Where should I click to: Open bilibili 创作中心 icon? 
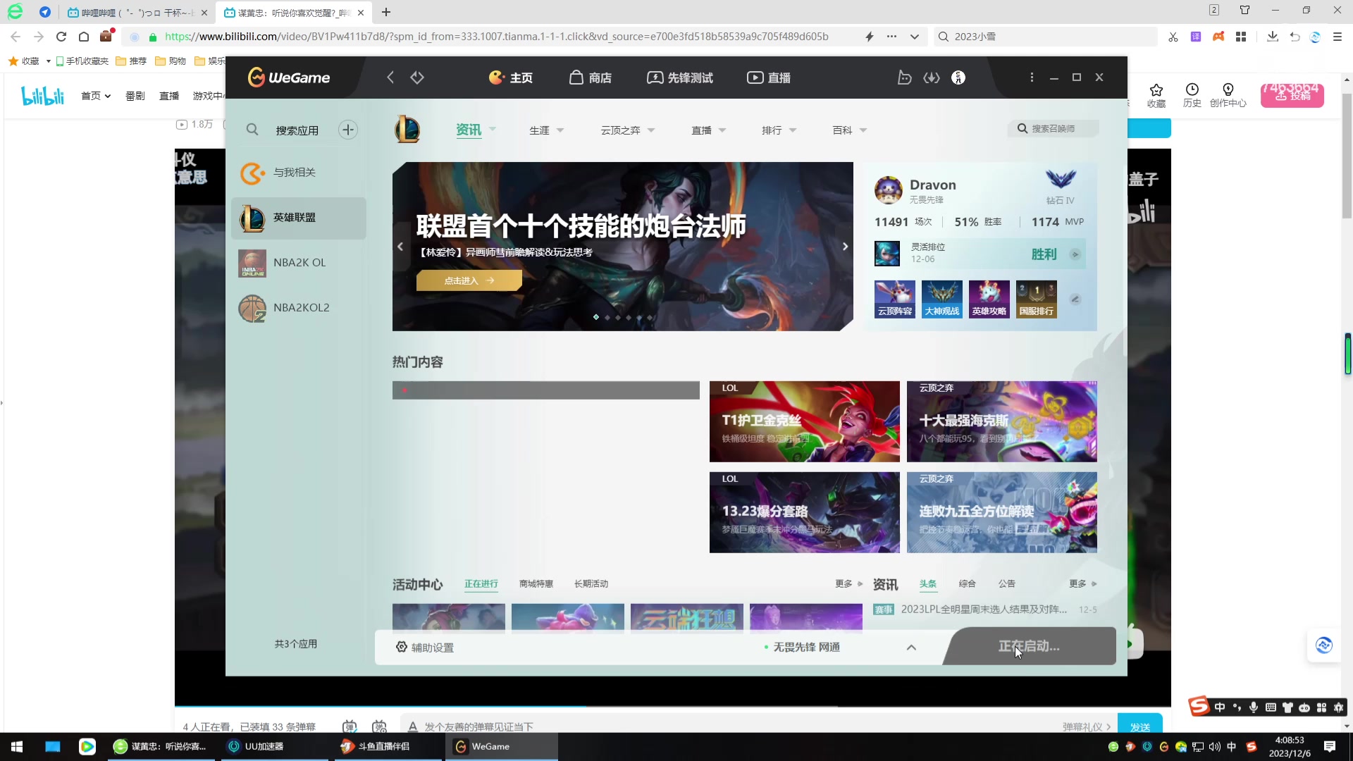(x=1228, y=95)
